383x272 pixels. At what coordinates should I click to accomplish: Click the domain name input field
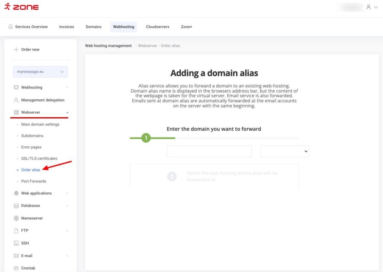(x=209, y=151)
